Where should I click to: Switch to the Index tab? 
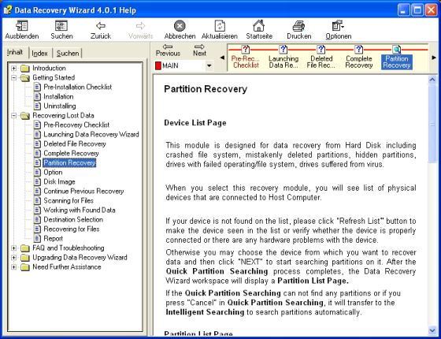pos(39,54)
